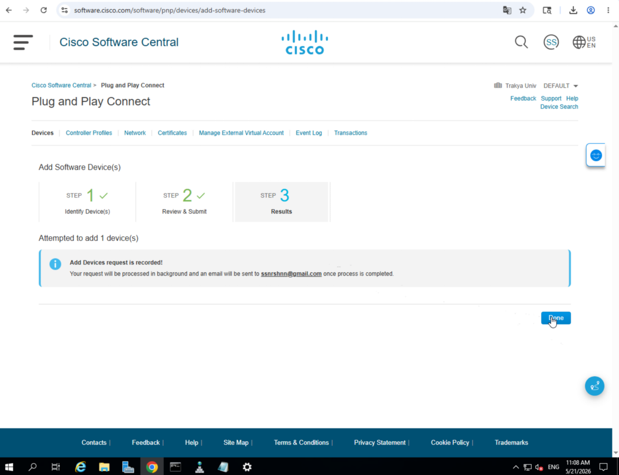The image size is (619, 475).
Task: Select the Devices tab
Action: pyautogui.click(x=42, y=133)
